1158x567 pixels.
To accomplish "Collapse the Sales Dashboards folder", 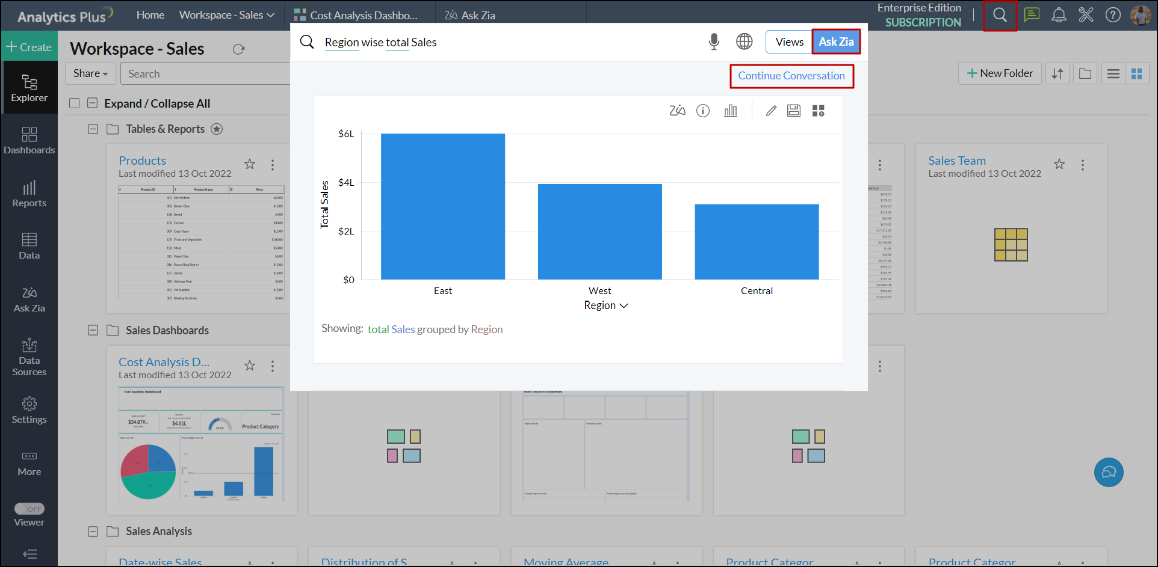I will pos(93,330).
